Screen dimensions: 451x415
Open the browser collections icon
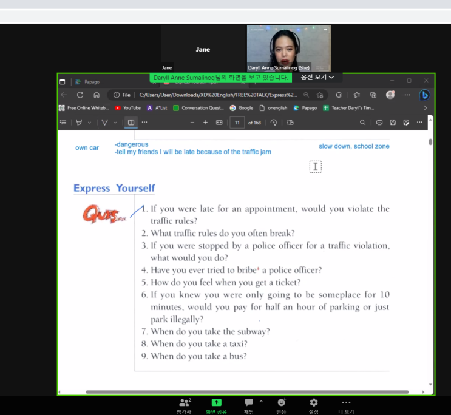[x=373, y=95]
